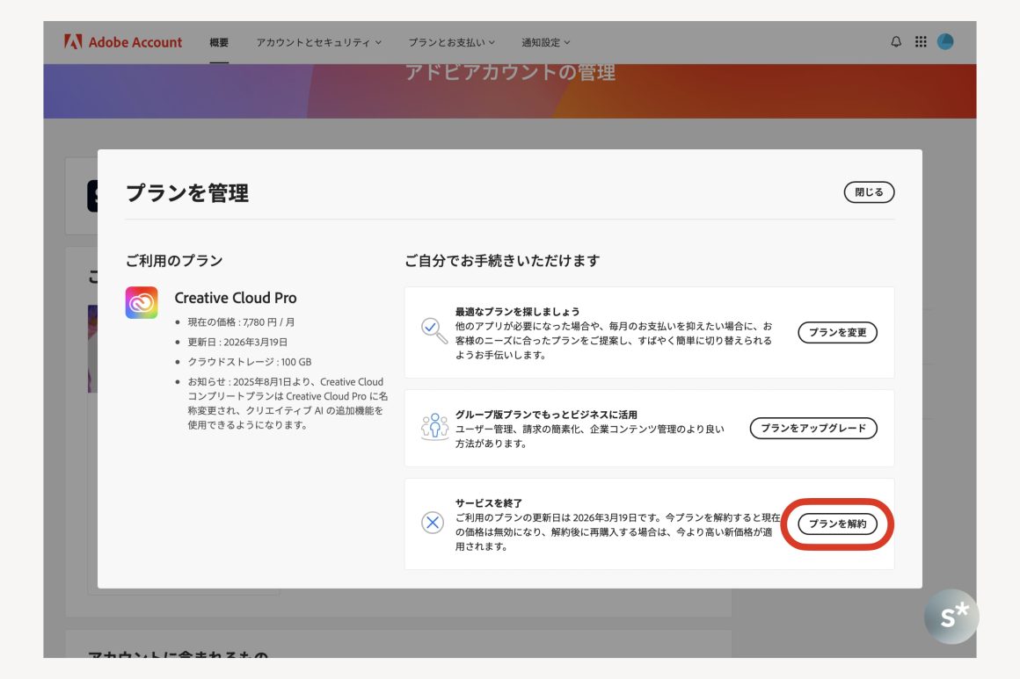Image resolution: width=1020 pixels, height=679 pixels.
Task: Click the Creative Cloud Pro app icon
Action: tap(142, 303)
